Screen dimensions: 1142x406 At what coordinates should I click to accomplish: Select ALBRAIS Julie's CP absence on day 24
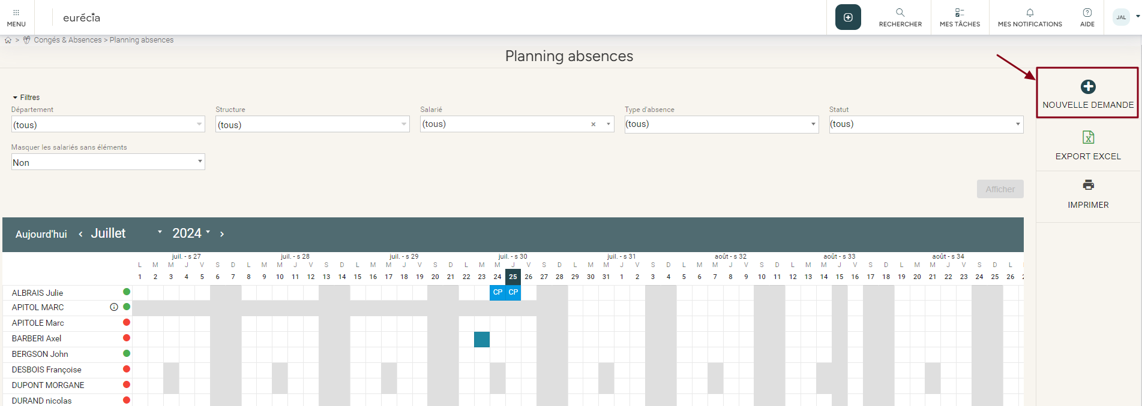[x=497, y=292]
